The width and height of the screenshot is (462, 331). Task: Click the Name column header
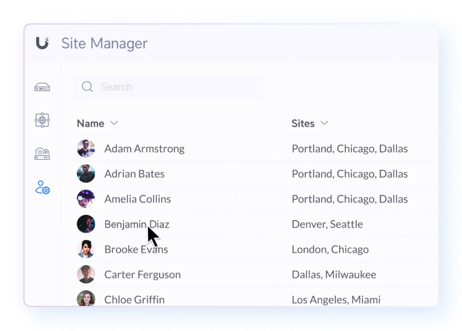(91, 123)
